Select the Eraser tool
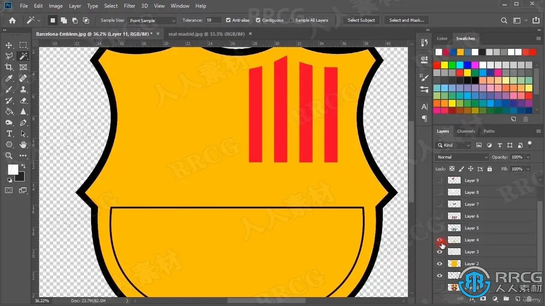Screen dimensions: 545x306 23,100
